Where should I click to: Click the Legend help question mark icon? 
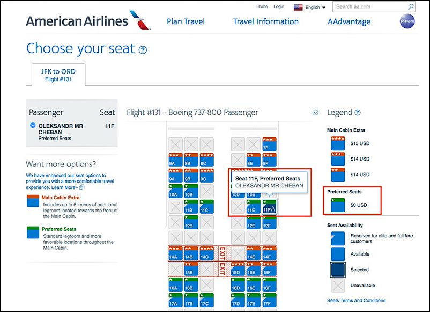[358, 113]
